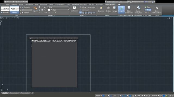Viewport: 174px width, 97px height.
Task: Switch to the Anotar ribbon tab
Action: pyautogui.click(x=21, y=4)
